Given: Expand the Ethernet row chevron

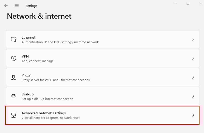Looking at the screenshot, I should pos(193,39).
